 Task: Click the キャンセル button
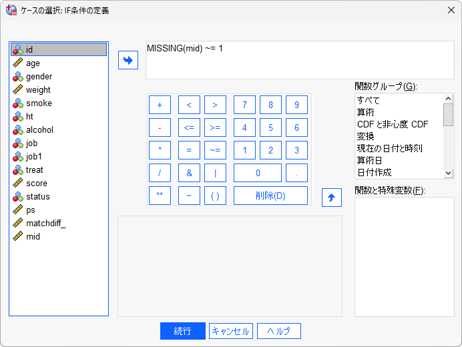point(230,331)
